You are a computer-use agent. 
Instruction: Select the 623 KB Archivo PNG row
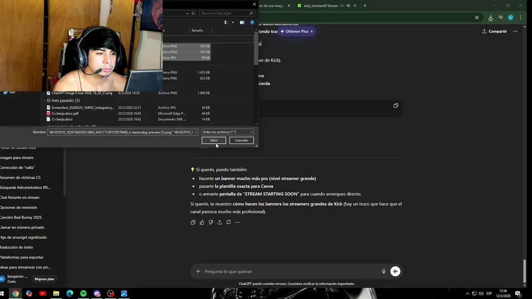click(x=186, y=78)
